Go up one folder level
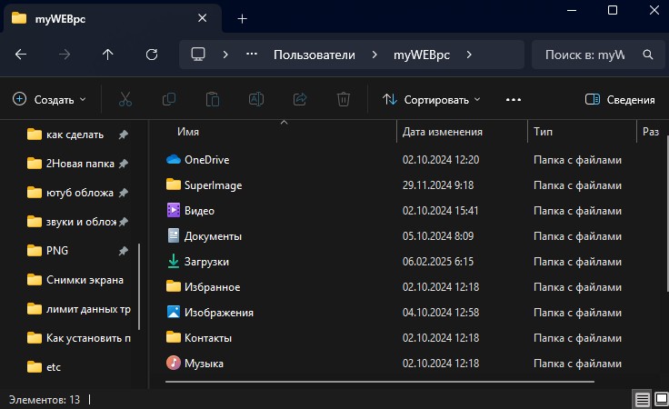The width and height of the screenshot is (669, 409). tap(108, 55)
